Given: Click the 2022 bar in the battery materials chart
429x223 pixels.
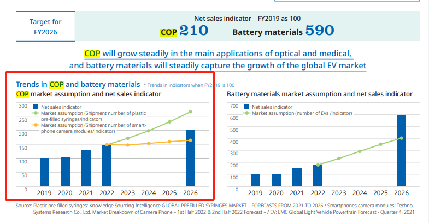Looking at the screenshot, I should pyautogui.click(x=318, y=175).
